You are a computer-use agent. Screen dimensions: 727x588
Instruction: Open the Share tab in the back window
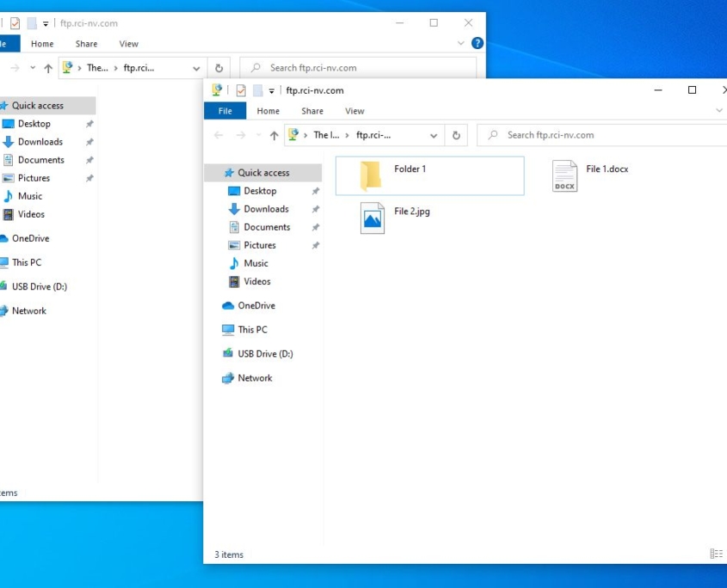tap(86, 44)
